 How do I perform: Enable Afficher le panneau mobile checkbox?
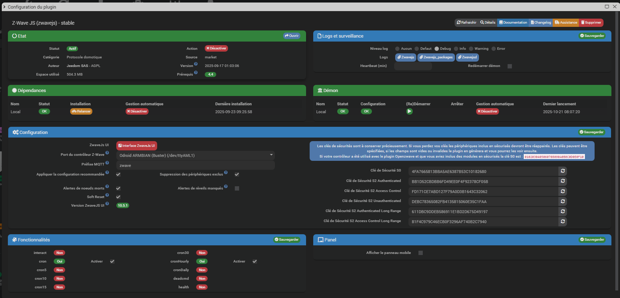pyautogui.click(x=421, y=253)
